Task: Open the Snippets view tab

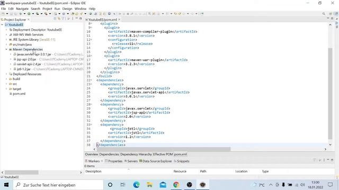Action: point(182,161)
